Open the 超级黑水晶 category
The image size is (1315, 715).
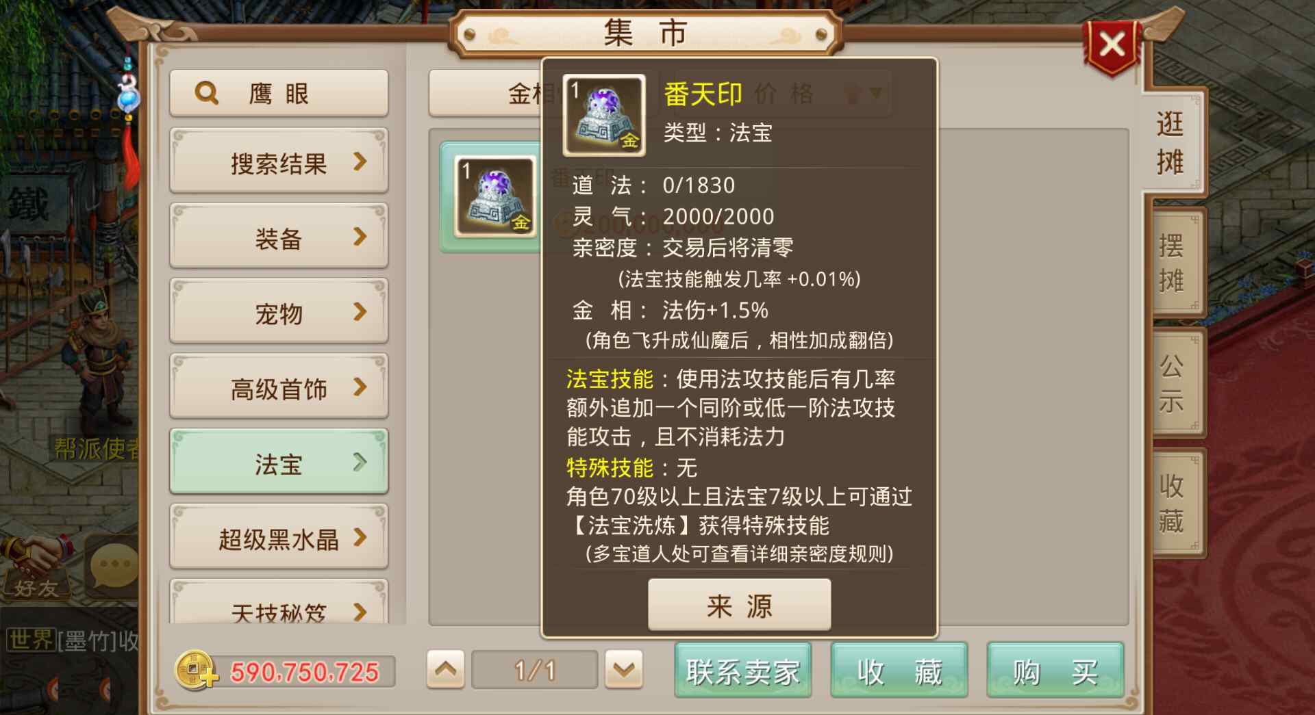(279, 538)
